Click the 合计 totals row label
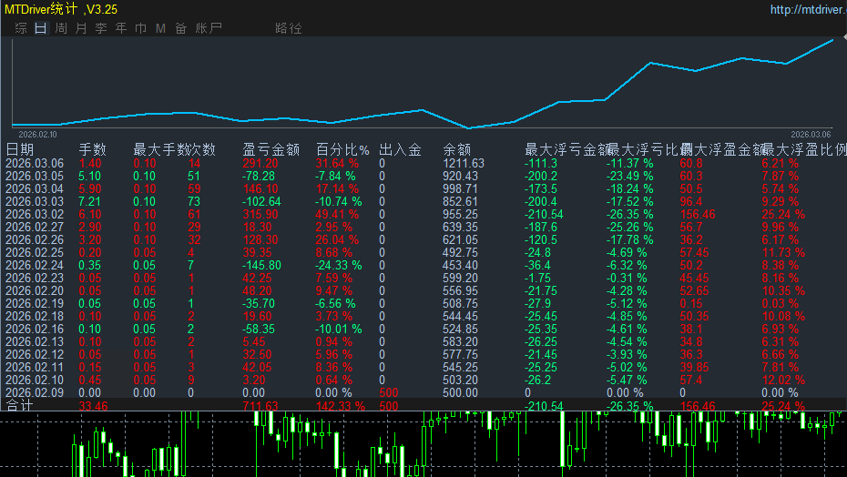 click(19, 405)
